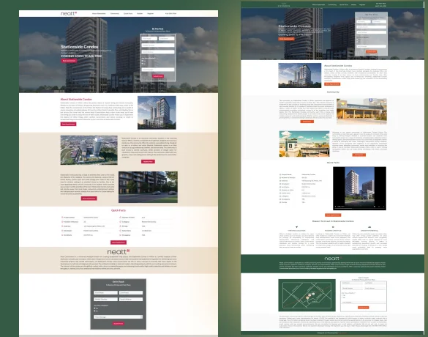Viewport: 428px width, 337px height.
Task: Play the video in the green page Quick Facts section
Action: (x=336, y=207)
